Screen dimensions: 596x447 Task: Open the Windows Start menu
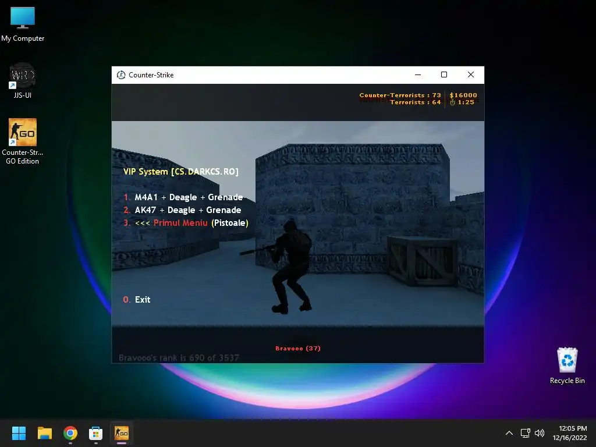(x=19, y=433)
